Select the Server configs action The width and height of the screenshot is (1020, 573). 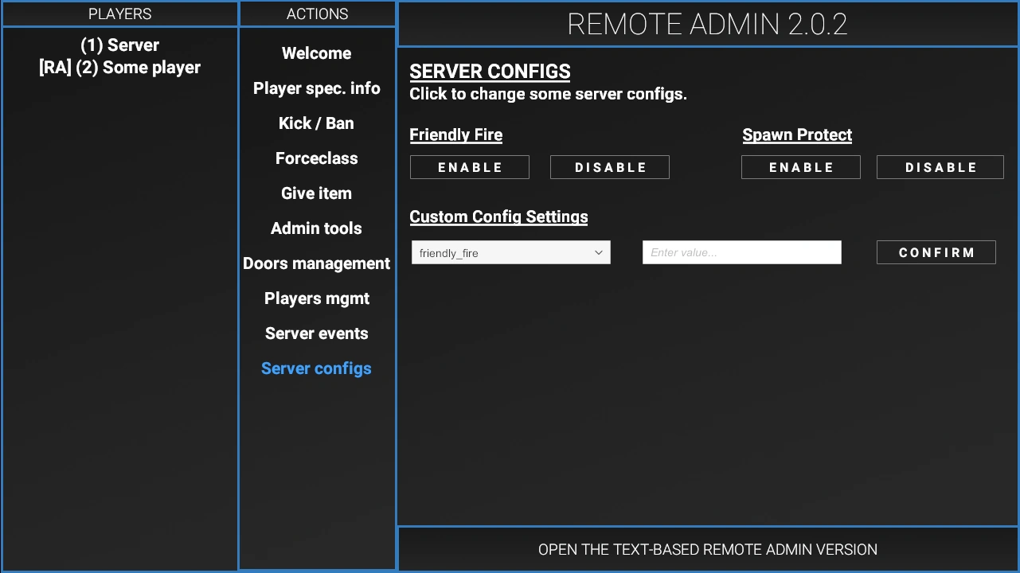click(316, 368)
